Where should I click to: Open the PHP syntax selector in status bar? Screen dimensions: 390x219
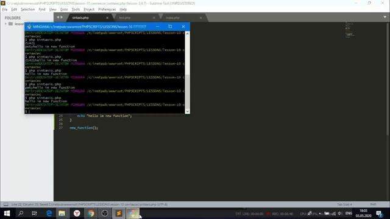pos(373,204)
